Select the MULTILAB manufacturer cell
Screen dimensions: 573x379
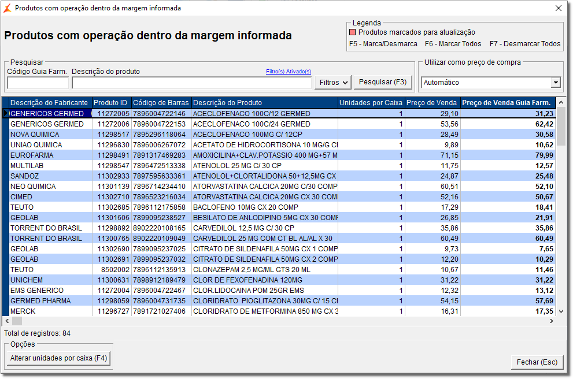click(x=50, y=166)
